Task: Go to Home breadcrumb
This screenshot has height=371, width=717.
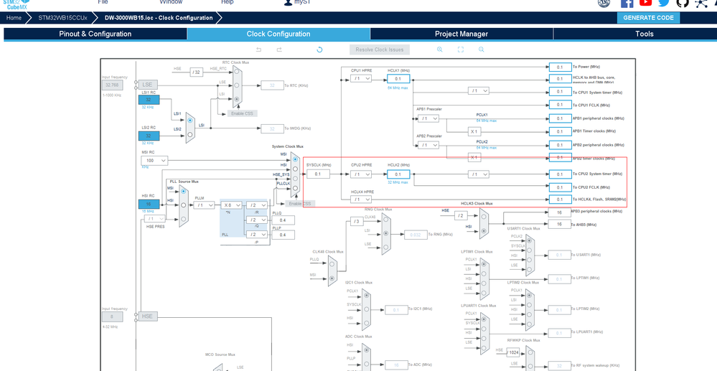Action: (14, 18)
